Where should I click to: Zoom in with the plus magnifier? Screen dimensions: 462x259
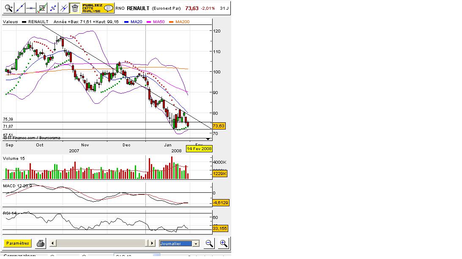[223, 243]
